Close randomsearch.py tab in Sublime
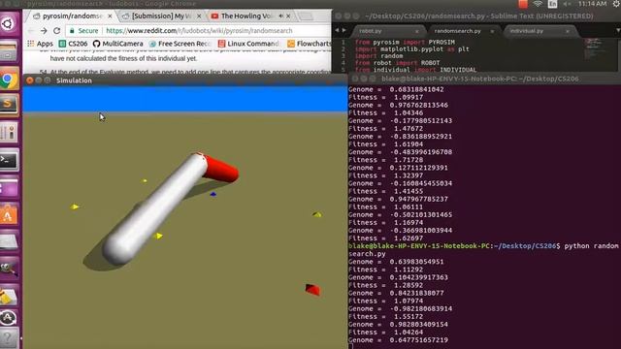The height and width of the screenshot is (349, 621). [x=492, y=31]
